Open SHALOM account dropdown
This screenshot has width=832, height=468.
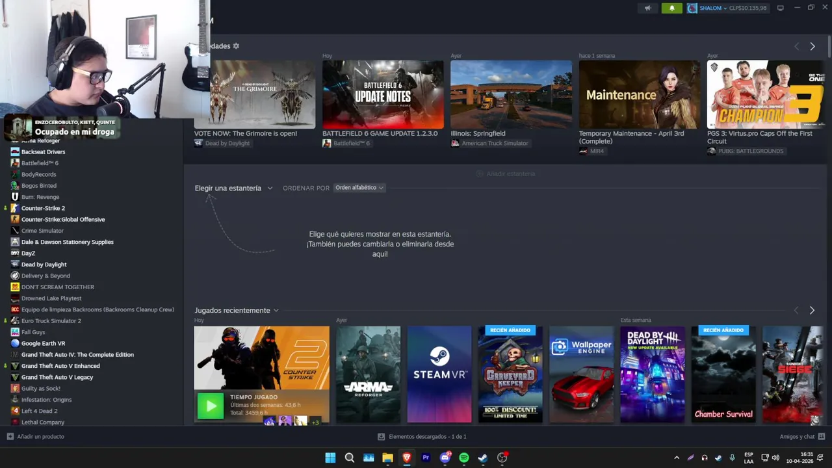click(713, 8)
